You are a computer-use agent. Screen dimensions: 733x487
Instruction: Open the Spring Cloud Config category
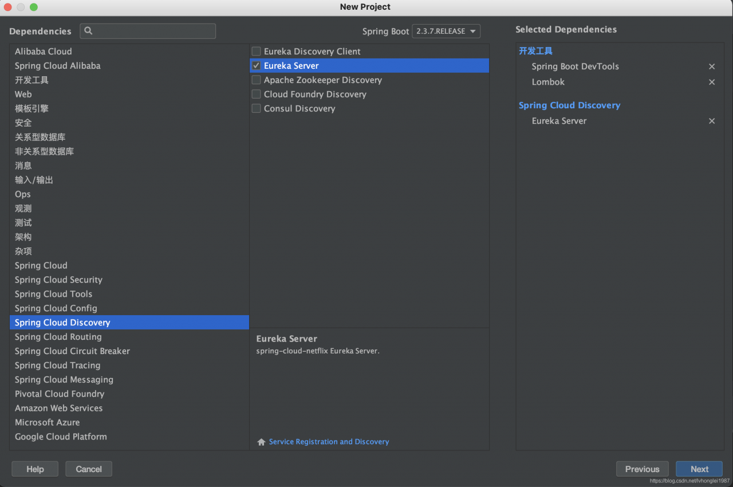[x=129, y=308]
